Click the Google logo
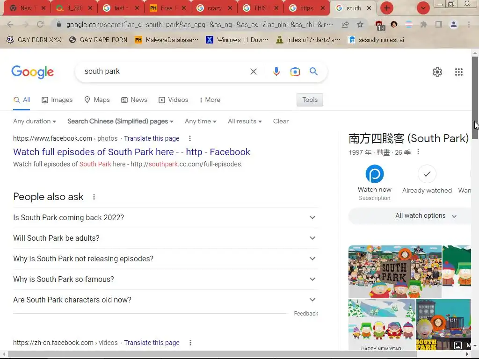479x359 pixels. (32, 72)
